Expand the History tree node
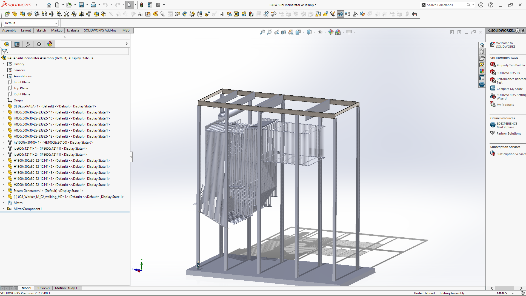526x296 pixels. 3,64
